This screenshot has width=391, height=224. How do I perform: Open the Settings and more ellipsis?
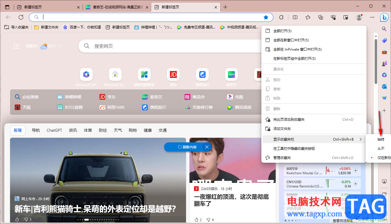click(x=372, y=17)
